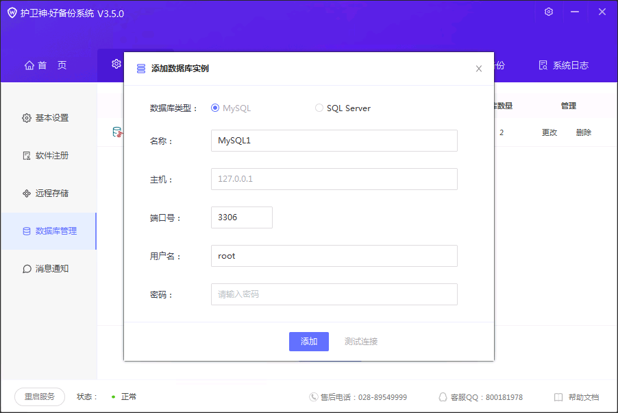The image size is (618, 413).
Task: Open the 系统日志 tab
Action: tap(564, 65)
